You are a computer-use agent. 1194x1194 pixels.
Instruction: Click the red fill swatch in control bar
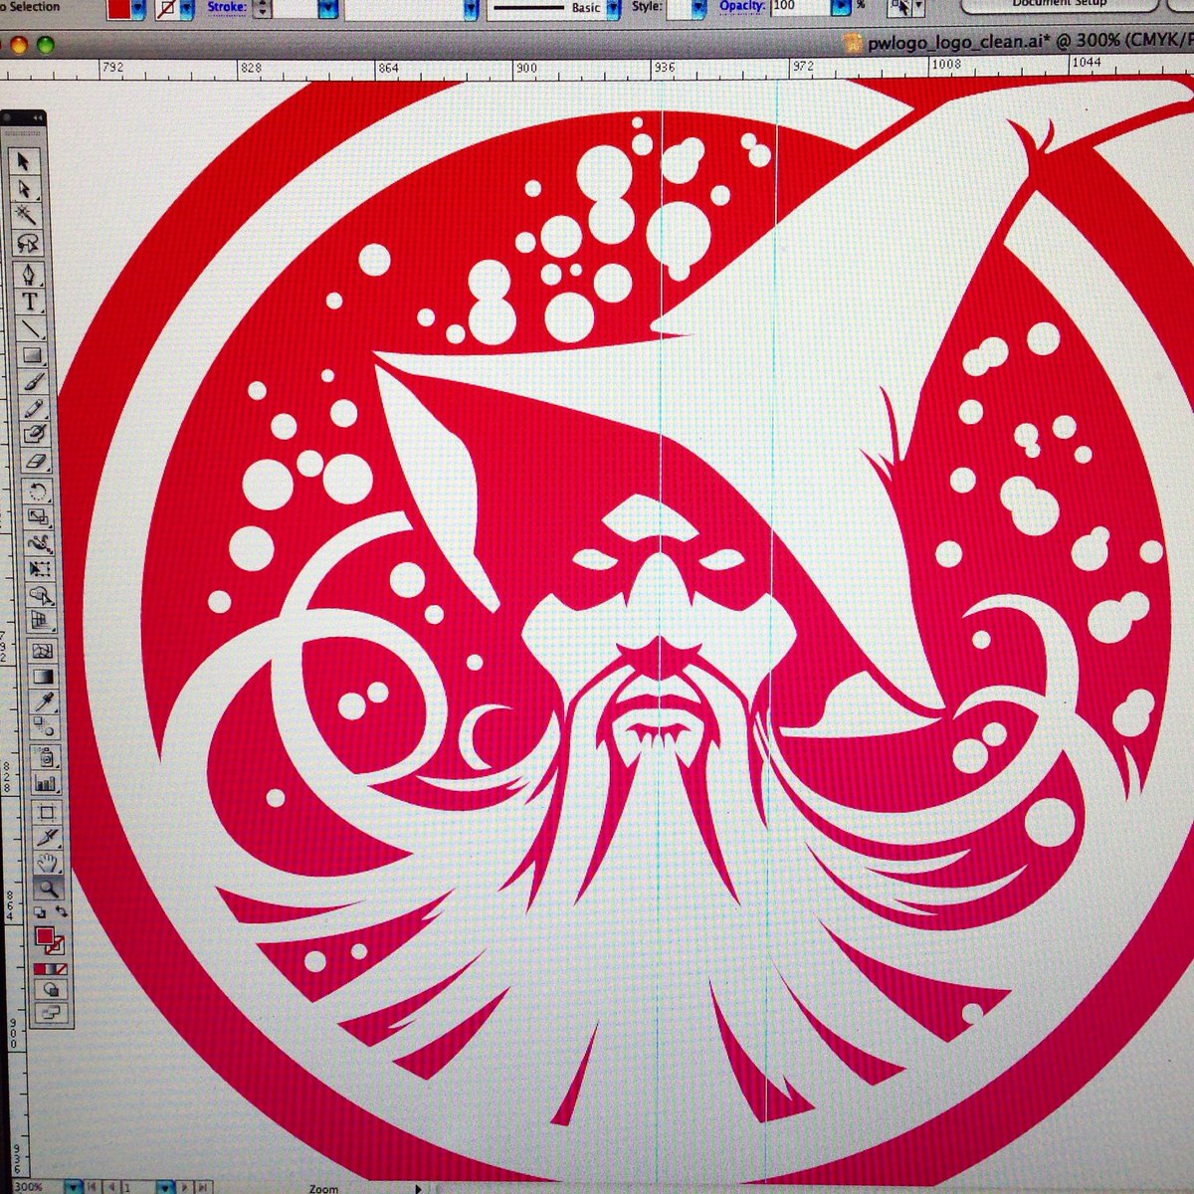click(x=118, y=9)
